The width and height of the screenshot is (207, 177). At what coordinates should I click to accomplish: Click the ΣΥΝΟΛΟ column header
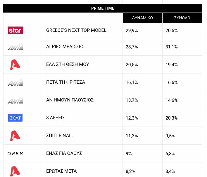pyautogui.click(x=182, y=18)
